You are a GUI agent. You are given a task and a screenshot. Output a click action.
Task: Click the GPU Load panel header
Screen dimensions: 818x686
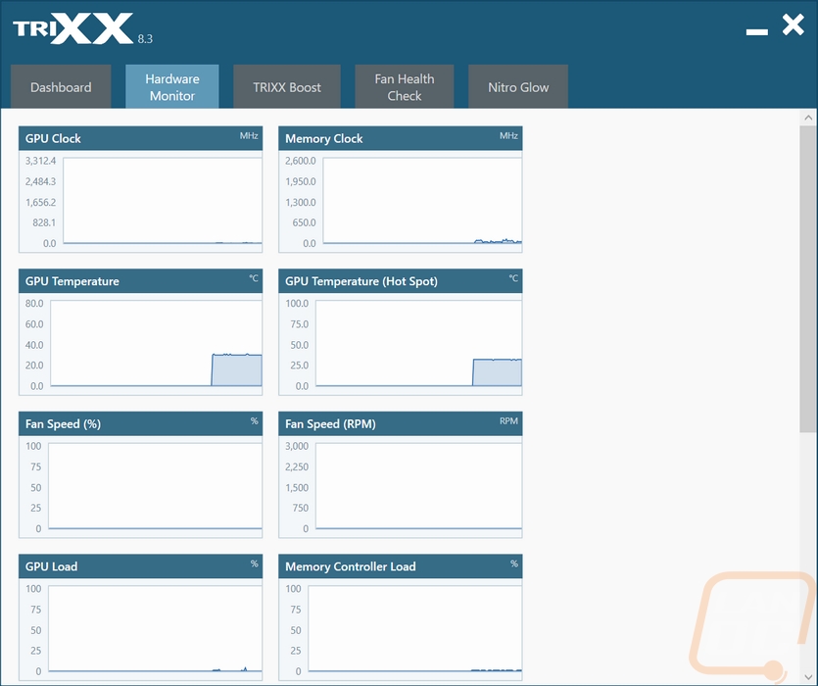coord(140,565)
